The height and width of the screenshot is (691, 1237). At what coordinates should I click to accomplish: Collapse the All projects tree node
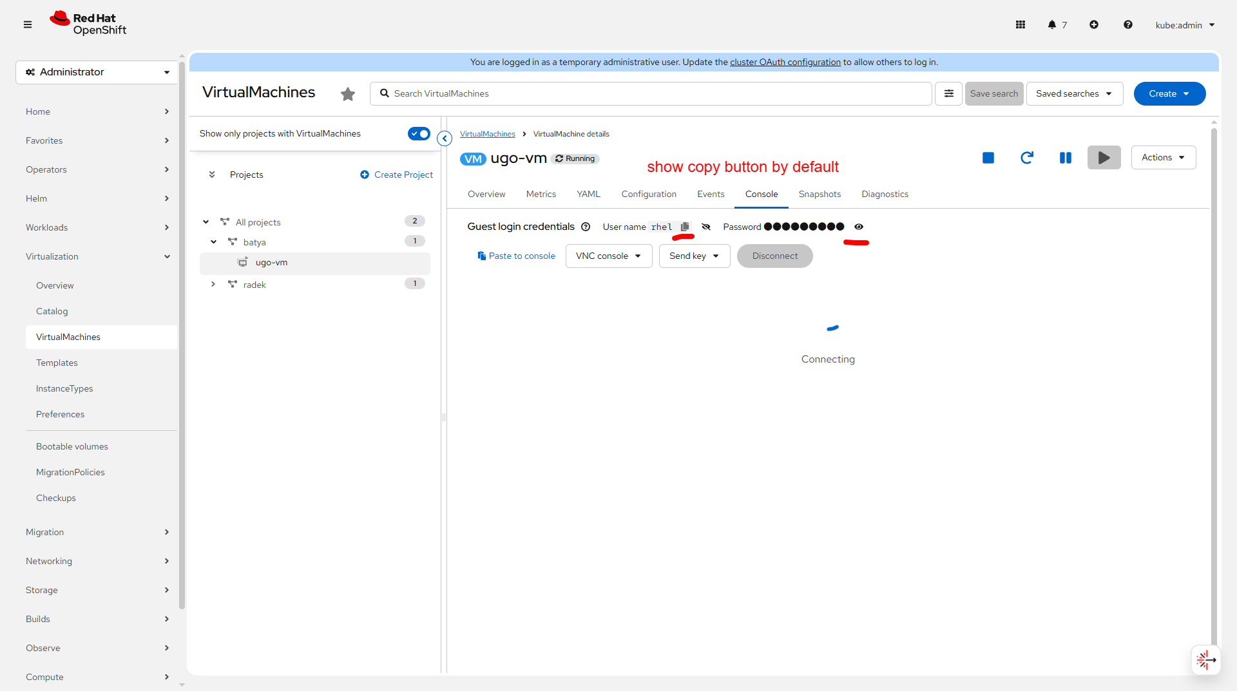206,222
